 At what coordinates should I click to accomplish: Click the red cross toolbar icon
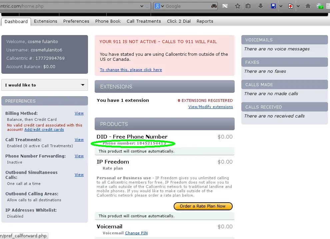click(291, 6)
